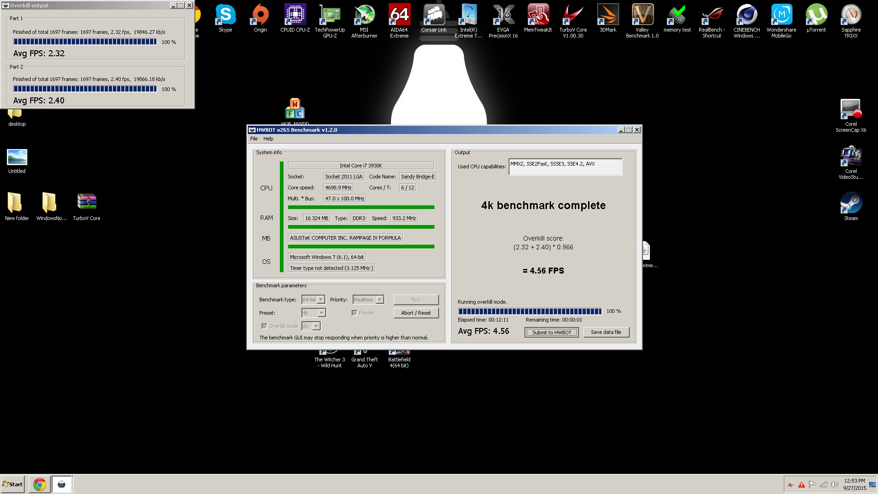Launch RealBench shortcut
878x494 pixels.
[712, 21]
